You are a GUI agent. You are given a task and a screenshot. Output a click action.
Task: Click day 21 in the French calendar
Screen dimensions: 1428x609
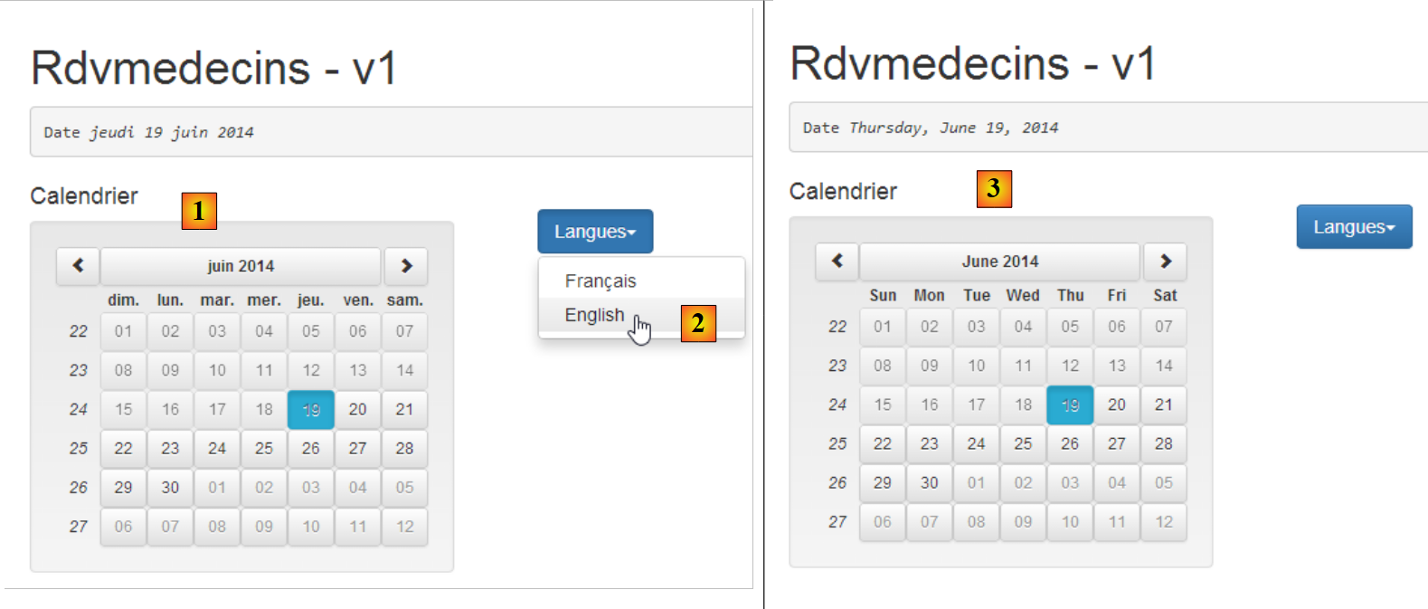(x=404, y=410)
